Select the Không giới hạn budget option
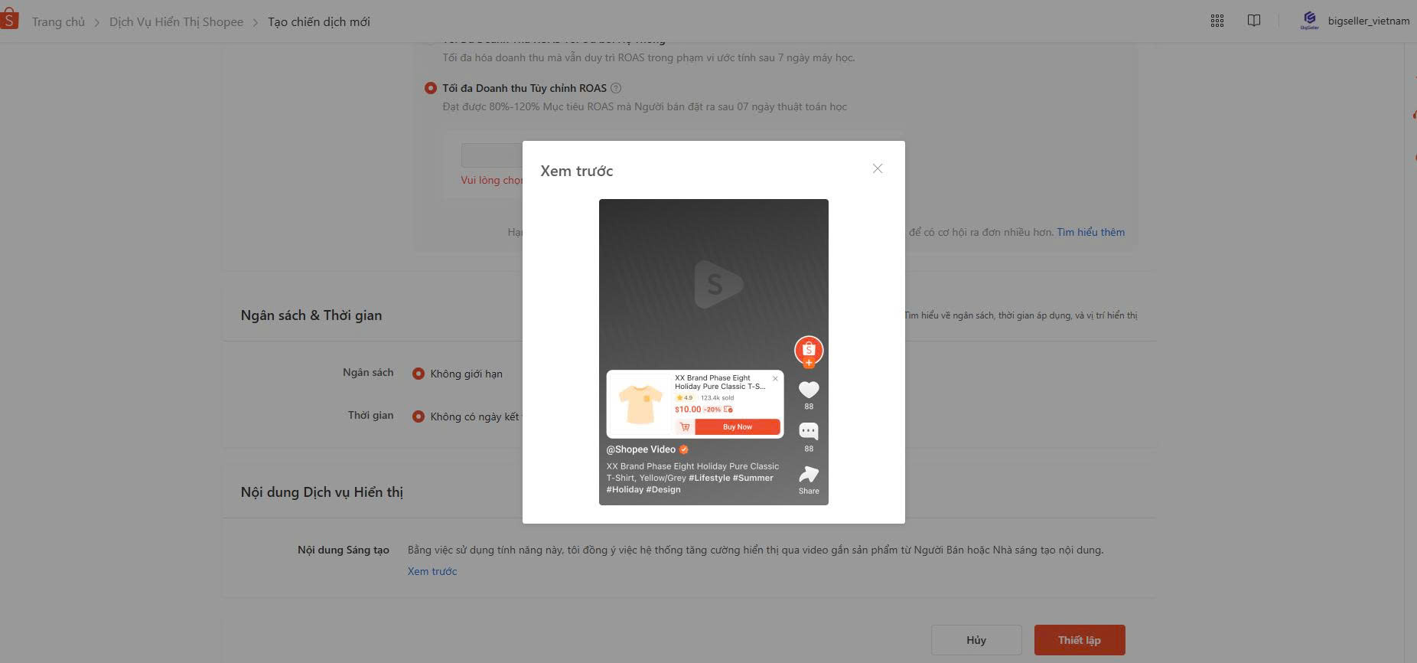This screenshot has height=663, width=1417. (419, 374)
